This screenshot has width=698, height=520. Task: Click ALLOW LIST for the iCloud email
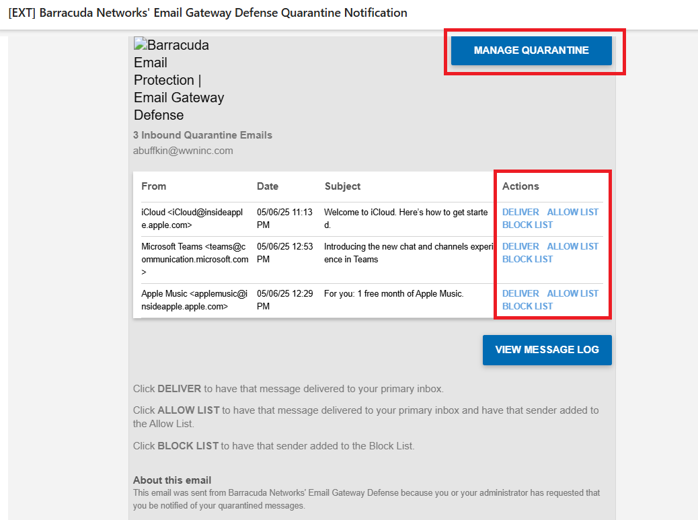coord(572,213)
